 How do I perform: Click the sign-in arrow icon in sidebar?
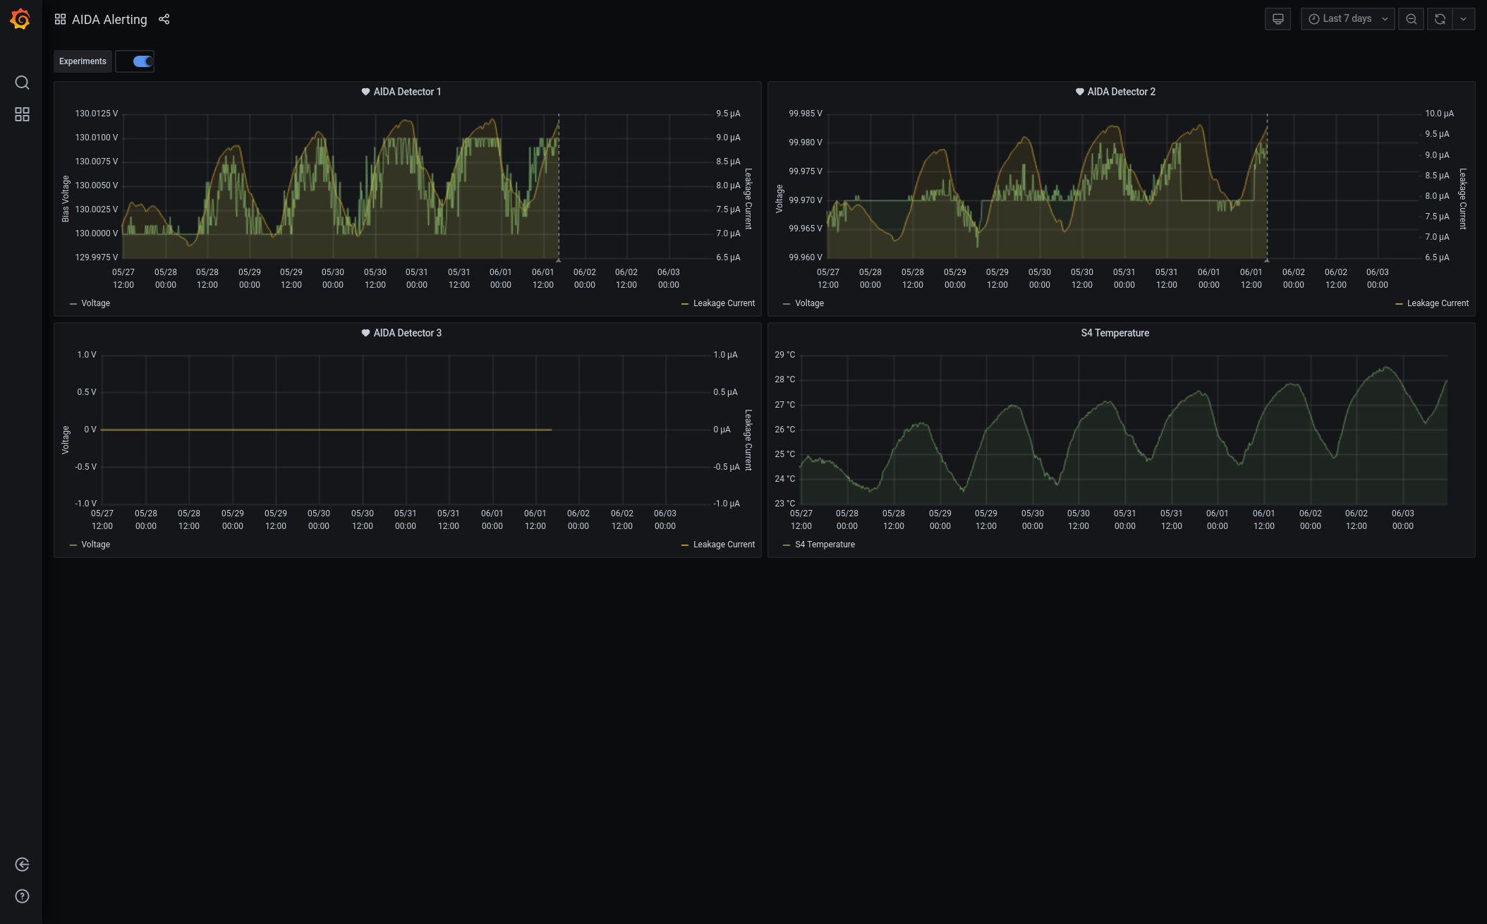(x=22, y=865)
